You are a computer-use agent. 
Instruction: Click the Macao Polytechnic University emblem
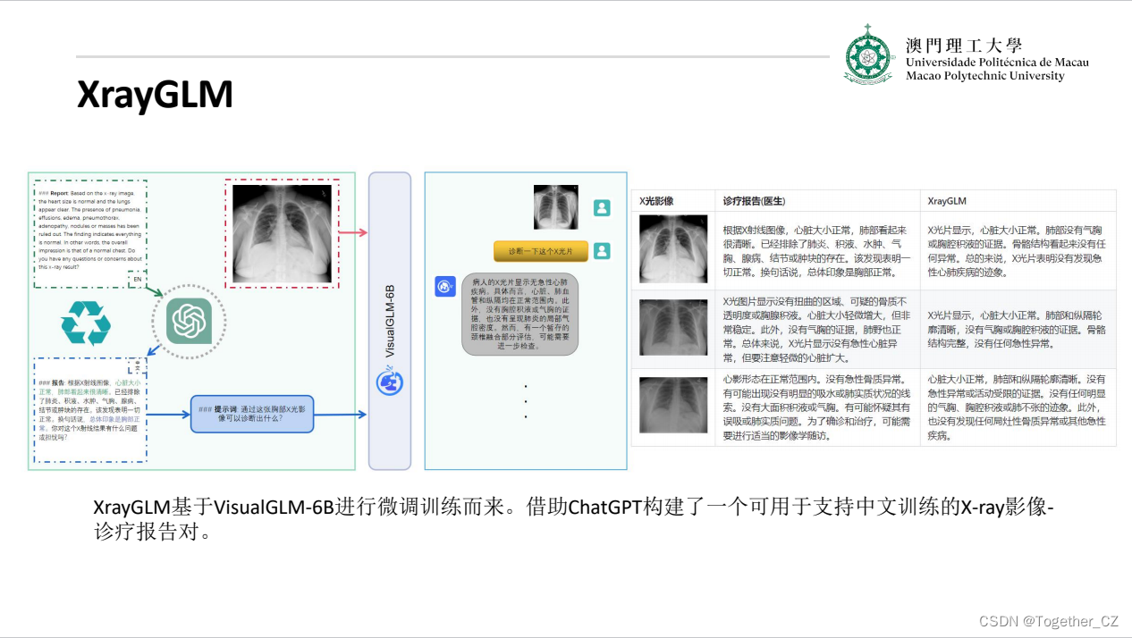pyautogui.click(x=866, y=59)
